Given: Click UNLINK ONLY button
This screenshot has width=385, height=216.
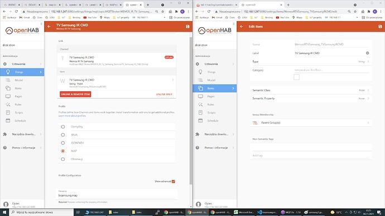Looking at the screenshot, I should coord(164,94).
